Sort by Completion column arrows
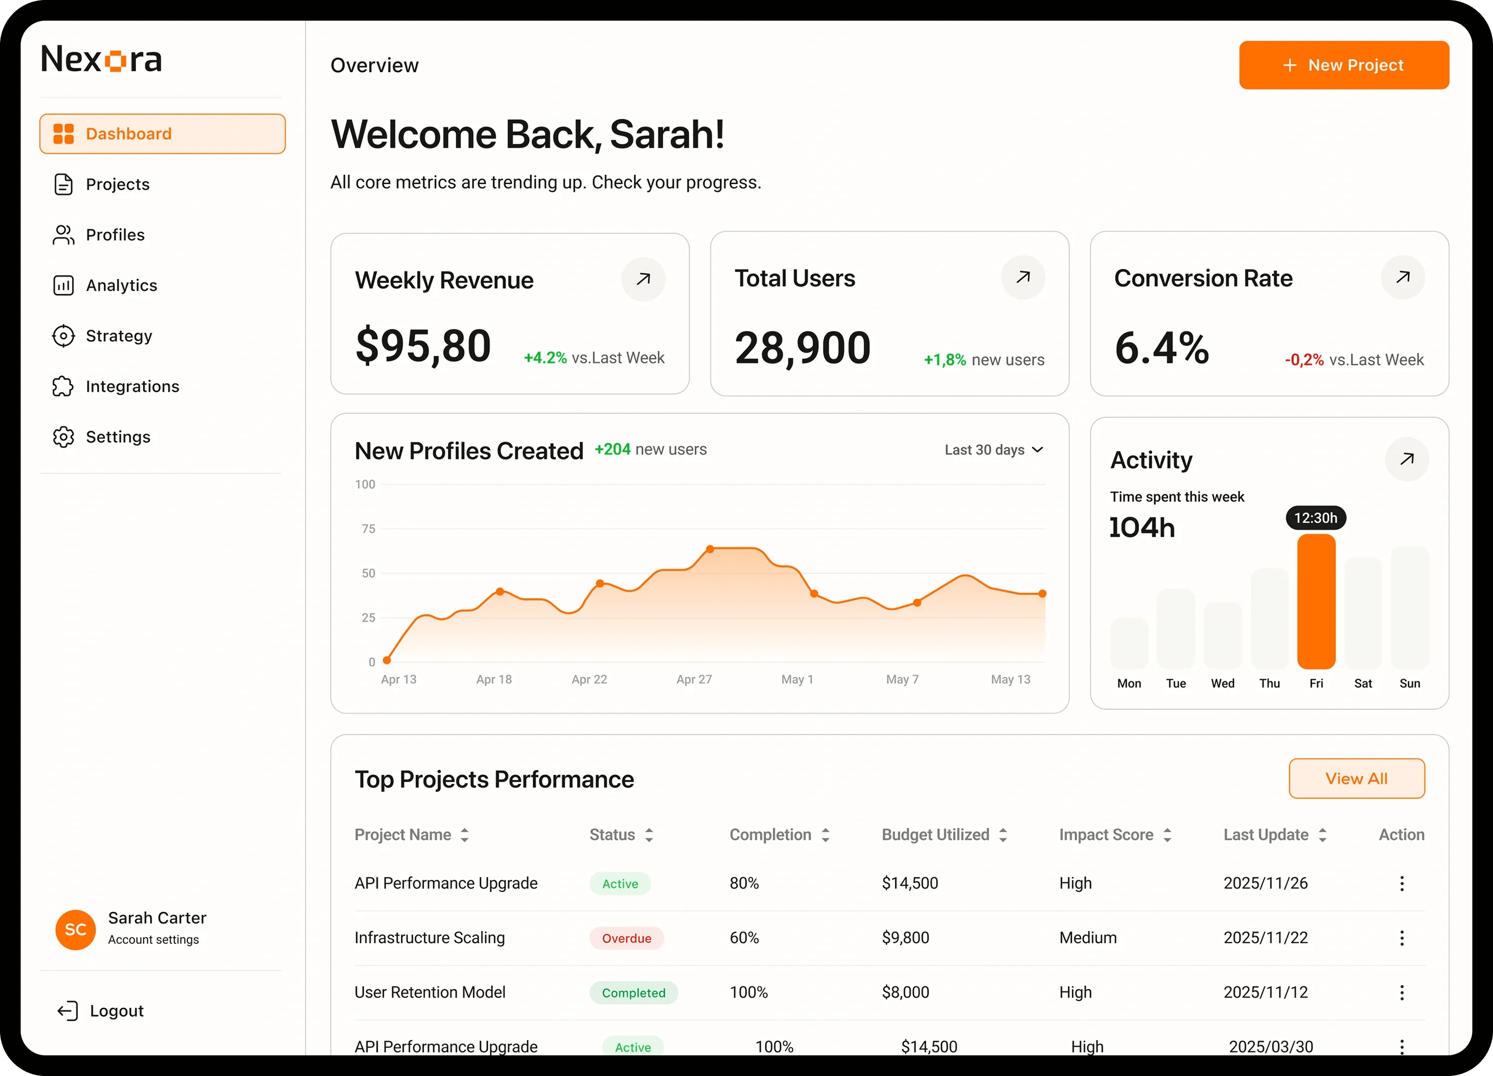Viewport: 1493px width, 1076px height. click(x=825, y=835)
